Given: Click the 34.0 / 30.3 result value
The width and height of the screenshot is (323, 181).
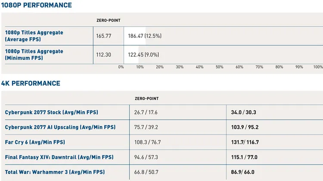Looking at the screenshot, I should tap(243, 112).
